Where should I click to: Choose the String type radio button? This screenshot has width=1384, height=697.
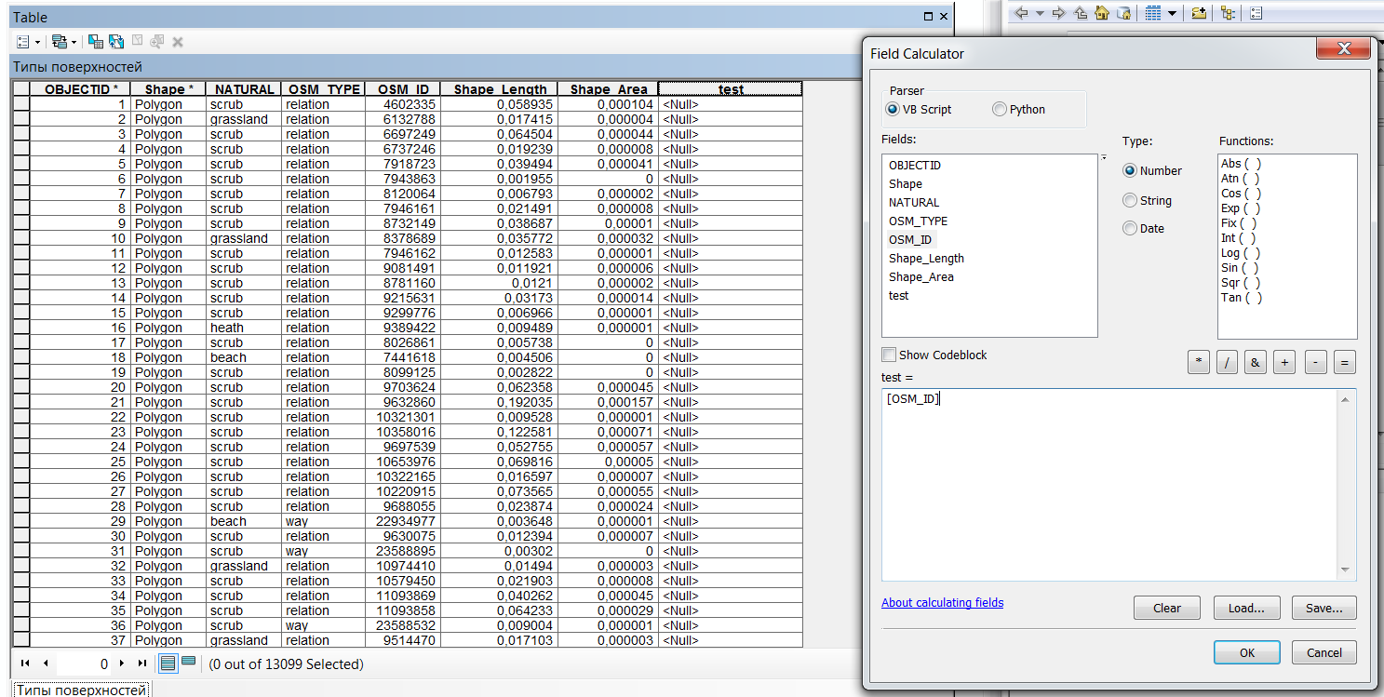click(x=1131, y=201)
